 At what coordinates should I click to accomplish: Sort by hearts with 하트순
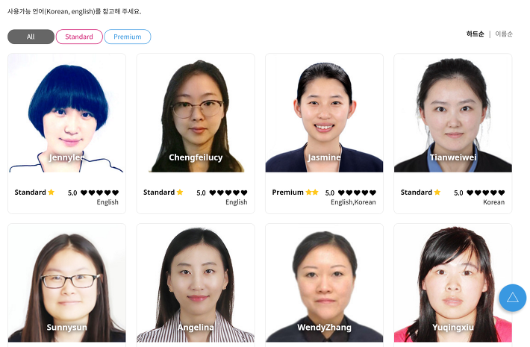475,34
